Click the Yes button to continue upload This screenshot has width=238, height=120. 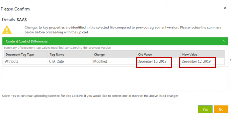pos(205,109)
